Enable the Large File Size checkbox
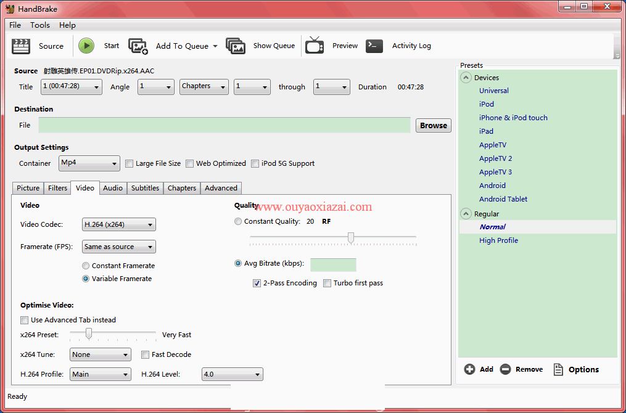Image resolution: width=626 pixels, height=413 pixels. [x=129, y=163]
